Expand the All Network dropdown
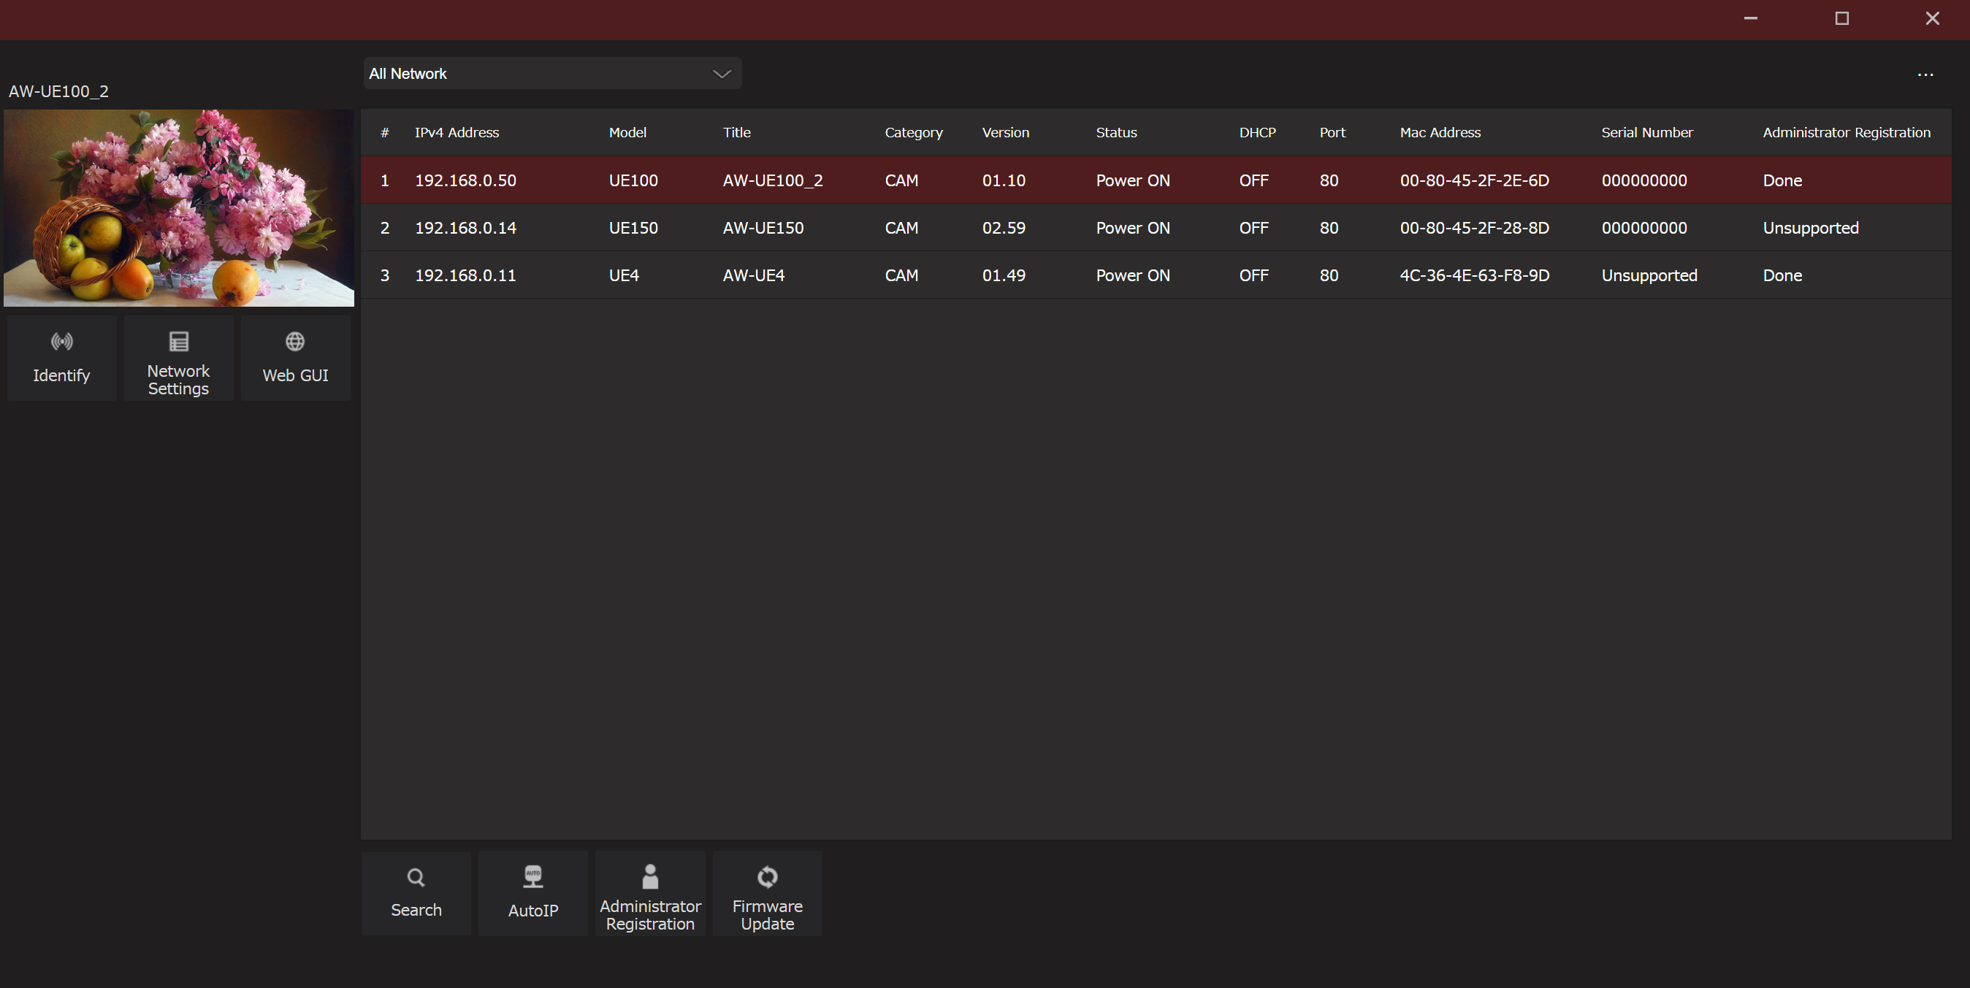This screenshot has width=1970, height=988. pos(551,74)
